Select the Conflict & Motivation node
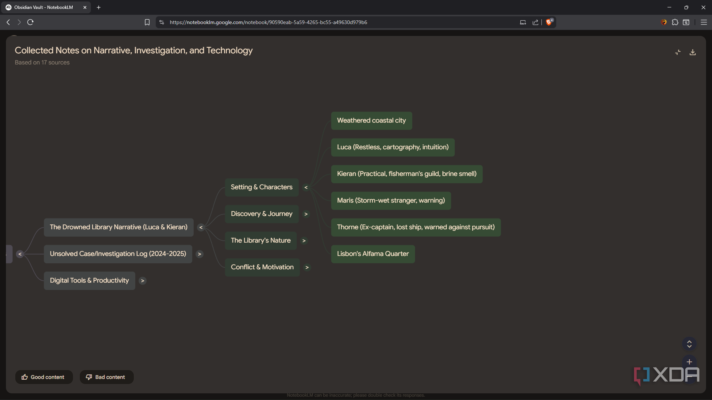The width and height of the screenshot is (712, 400). (262, 267)
